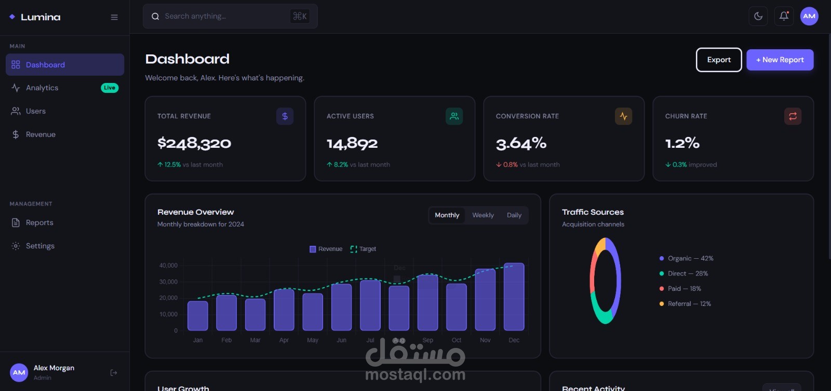
Task: Click the September revenue bar
Action: pos(428,302)
